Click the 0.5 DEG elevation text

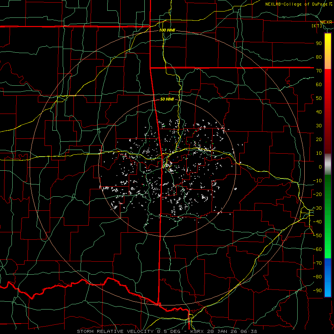170,331
